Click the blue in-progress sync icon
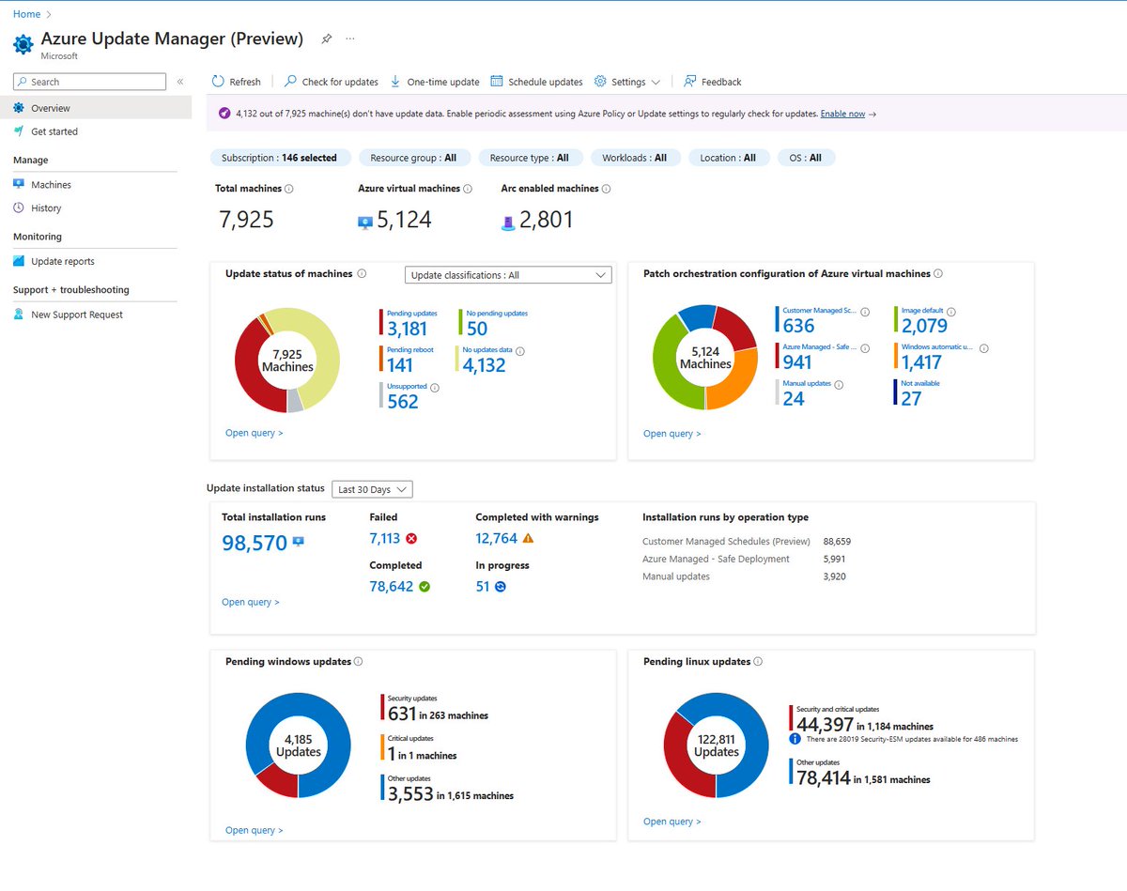Viewport: 1127px width, 891px height. pos(501,587)
